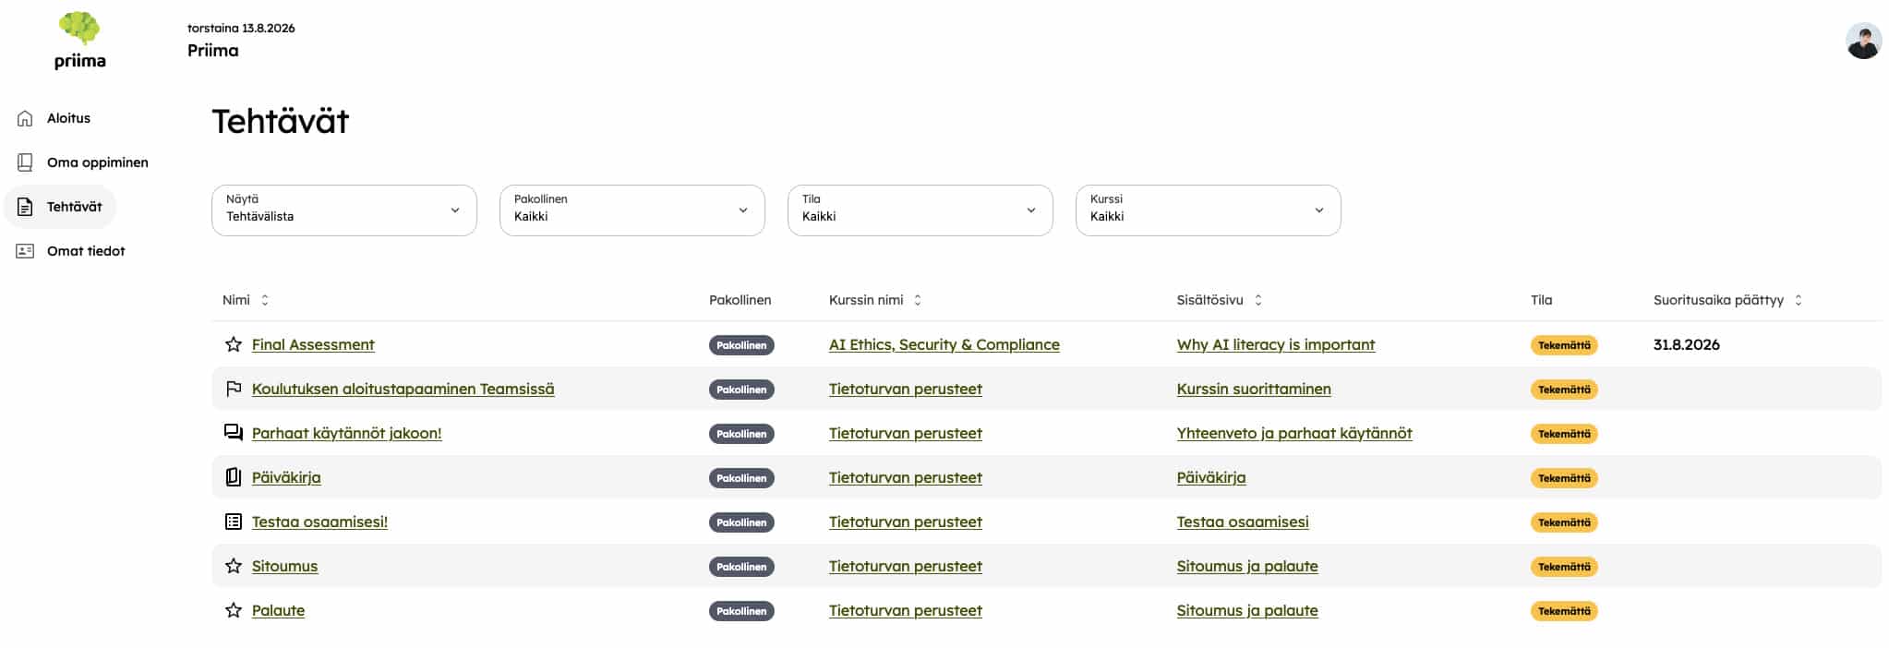Open Tietoturvan perusteet in the Päiväkirja row
Viewport: 1889px width, 648px height.
pyautogui.click(x=906, y=477)
